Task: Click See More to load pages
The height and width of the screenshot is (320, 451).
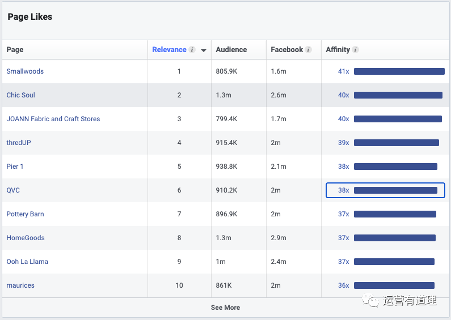Action: click(x=225, y=308)
